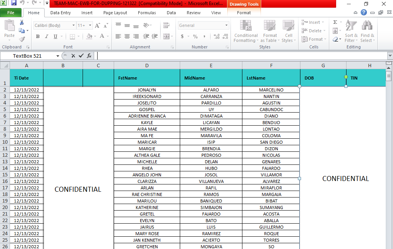
Task: Open Cell Styles dropdown
Action: click(289, 32)
